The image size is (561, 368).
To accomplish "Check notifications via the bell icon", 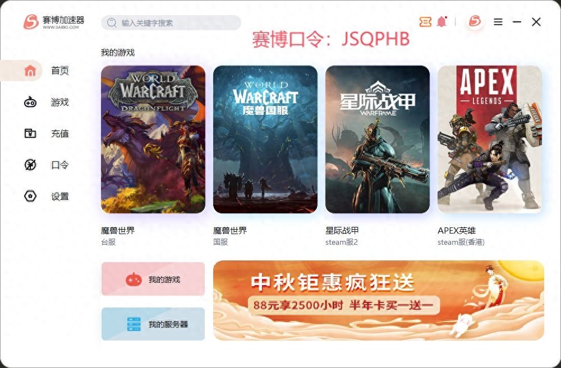I will tap(442, 22).
